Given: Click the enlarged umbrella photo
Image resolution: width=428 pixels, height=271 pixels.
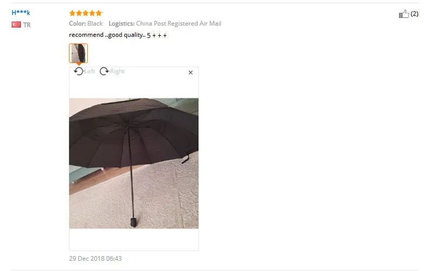Looking at the screenshot, I should 134,163.
